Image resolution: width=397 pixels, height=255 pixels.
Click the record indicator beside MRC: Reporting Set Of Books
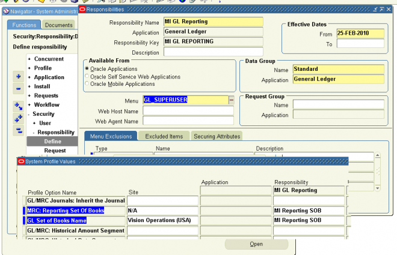(24, 211)
